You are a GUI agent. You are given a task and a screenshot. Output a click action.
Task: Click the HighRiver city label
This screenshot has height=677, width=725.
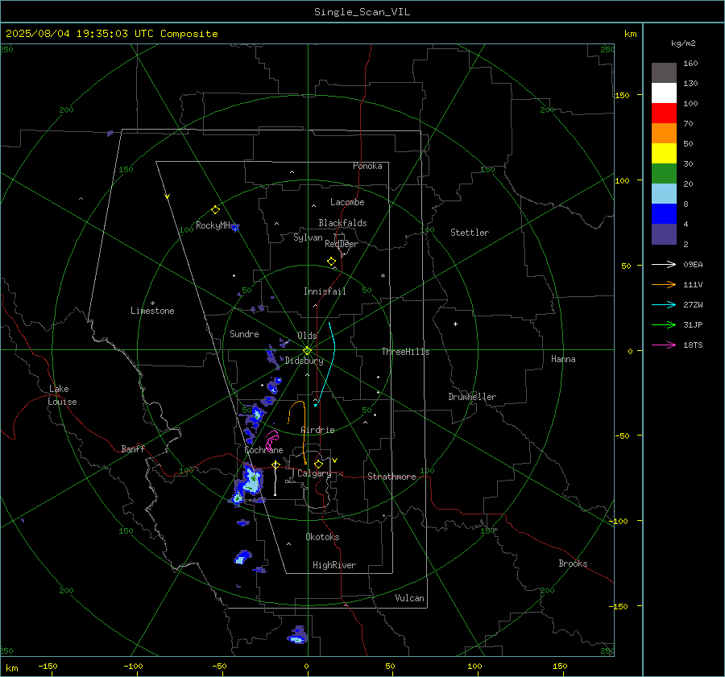click(334, 565)
